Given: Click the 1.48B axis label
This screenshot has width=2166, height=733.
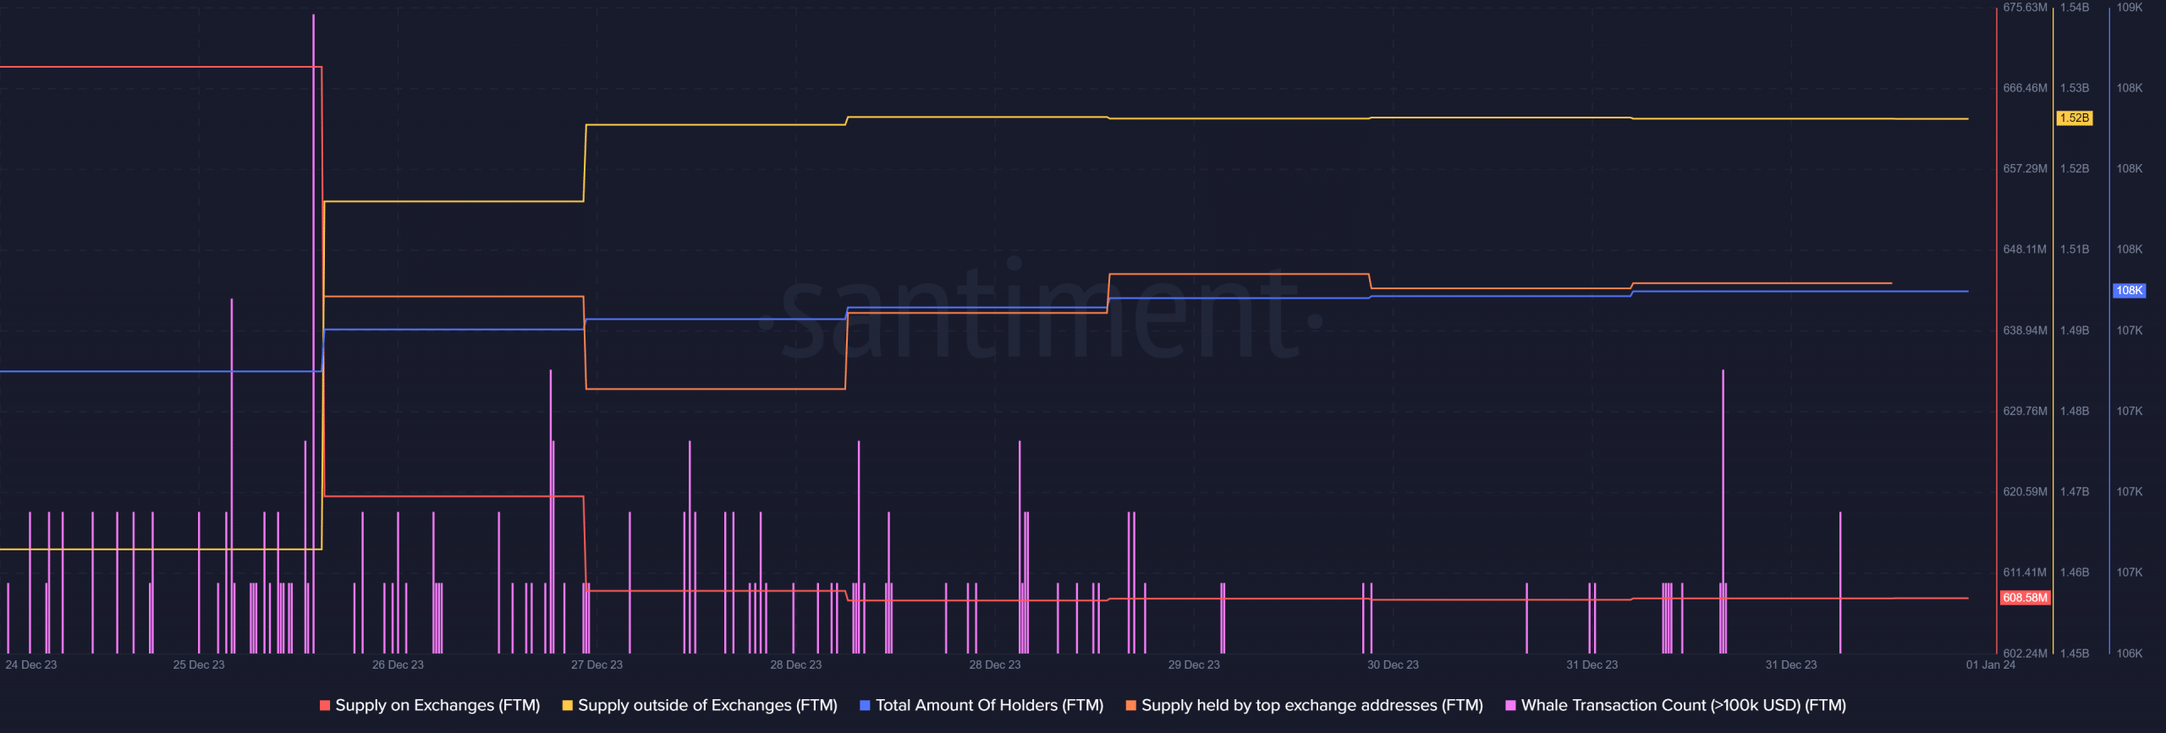Looking at the screenshot, I should pyautogui.click(x=2074, y=411).
